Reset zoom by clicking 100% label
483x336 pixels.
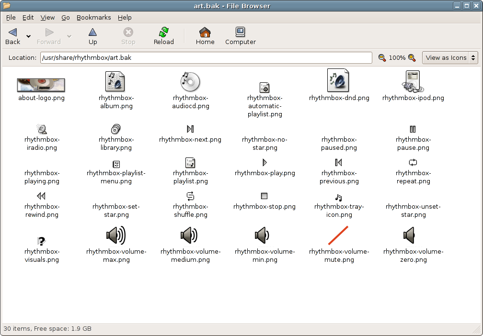tap(397, 57)
